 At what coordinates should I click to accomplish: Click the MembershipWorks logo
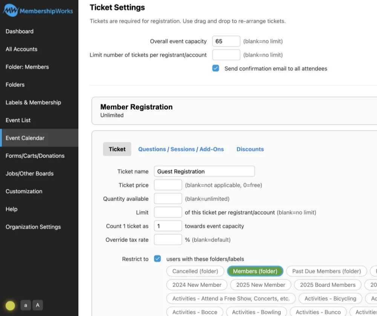pos(38,11)
